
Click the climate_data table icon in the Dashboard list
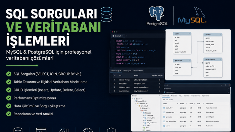click(164, 112)
